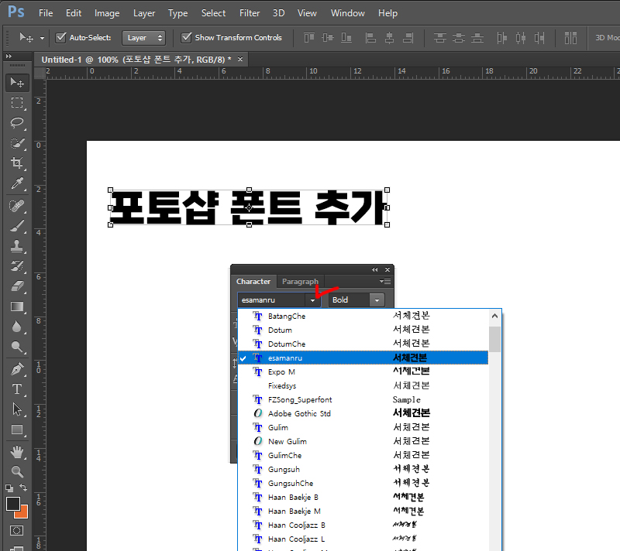
Task: Disable Show Transform Controls
Action: [187, 37]
